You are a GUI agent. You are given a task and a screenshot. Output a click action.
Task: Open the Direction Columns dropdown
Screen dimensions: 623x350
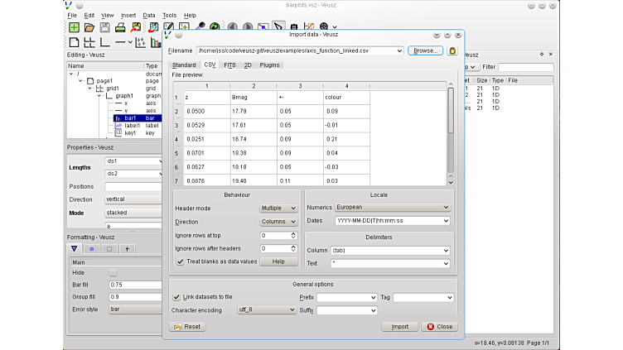[x=278, y=222]
